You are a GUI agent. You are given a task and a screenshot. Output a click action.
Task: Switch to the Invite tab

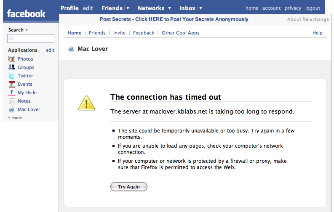coord(119,33)
